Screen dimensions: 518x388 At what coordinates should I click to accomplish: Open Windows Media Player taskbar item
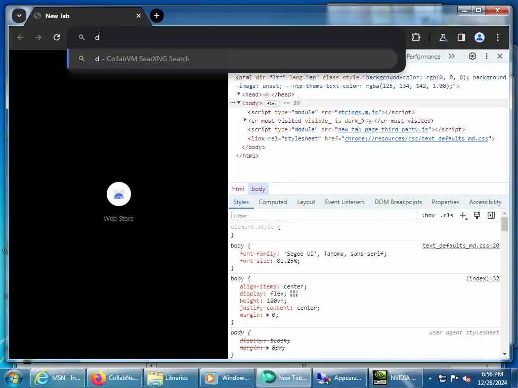point(227,378)
